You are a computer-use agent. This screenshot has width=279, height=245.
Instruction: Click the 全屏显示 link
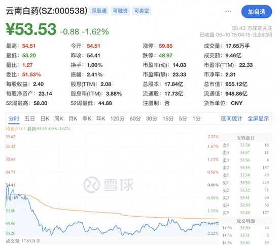(x=258, y=118)
